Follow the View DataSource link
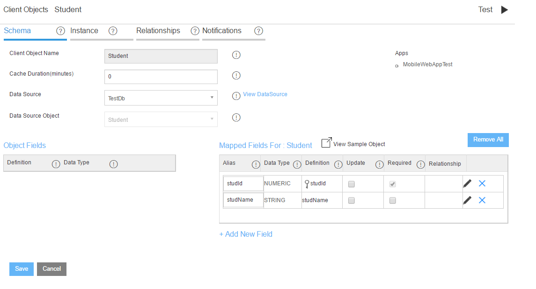 (x=265, y=94)
